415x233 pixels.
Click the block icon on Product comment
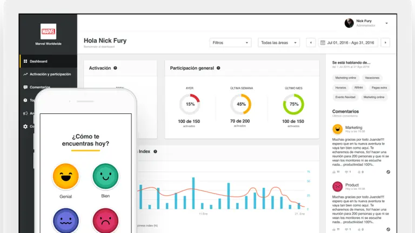388,229
